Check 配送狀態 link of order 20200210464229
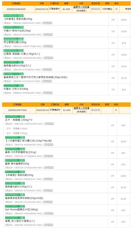Image resolution: width=132 pixels, height=229 pixels. pyautogui.click(x=96, y=9)
